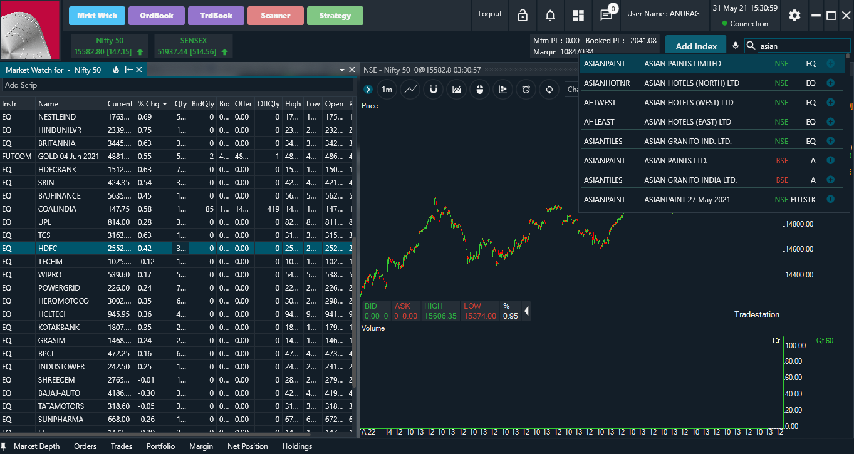Add ASIAN PAINTS LTD. BSE via plus icon

[830, 160]
